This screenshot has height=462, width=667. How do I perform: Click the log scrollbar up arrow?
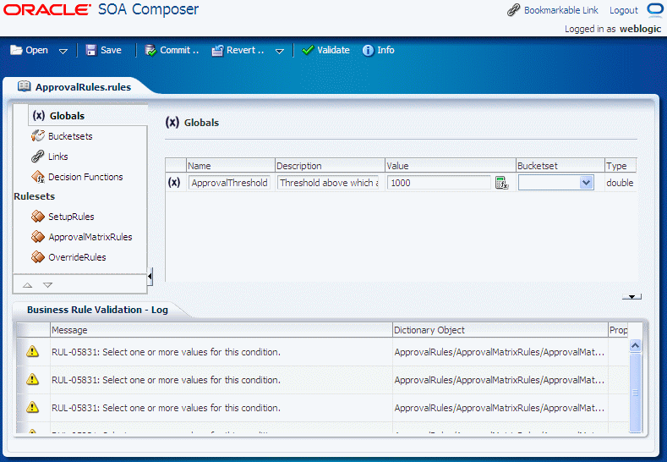point(635,345)
